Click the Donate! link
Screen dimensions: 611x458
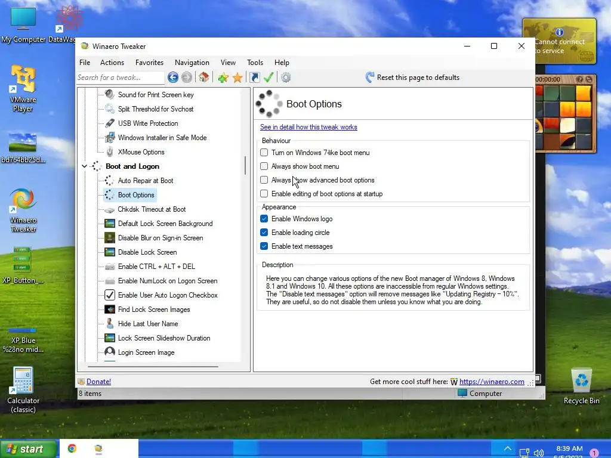[98, 382]
